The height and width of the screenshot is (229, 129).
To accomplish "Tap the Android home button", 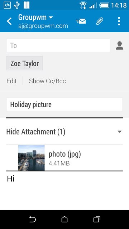I will click(64, 219).
